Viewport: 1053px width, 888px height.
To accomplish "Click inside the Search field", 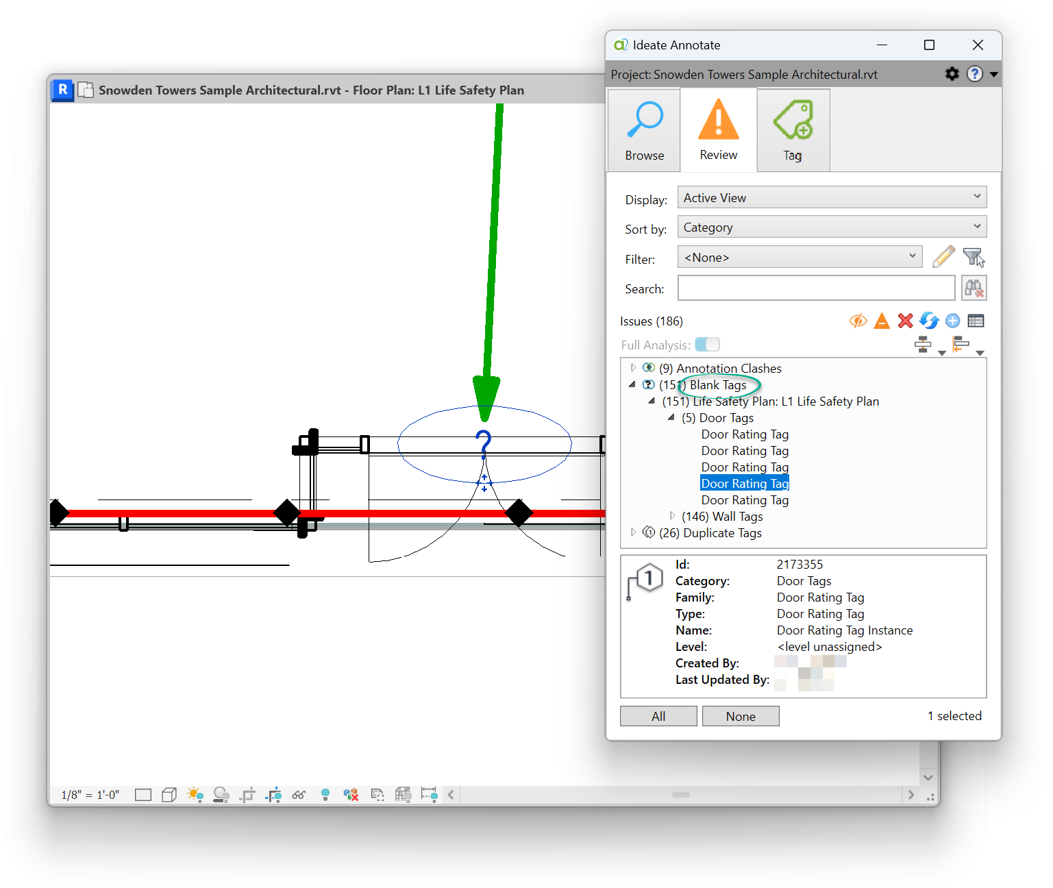I will (x=816, y=288).
